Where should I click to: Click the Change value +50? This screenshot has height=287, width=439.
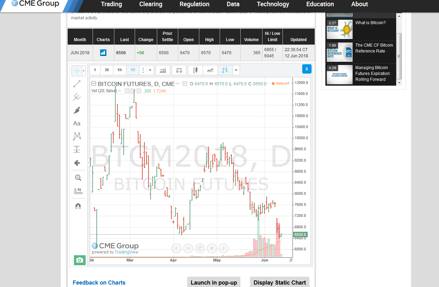tap(141, 53)
